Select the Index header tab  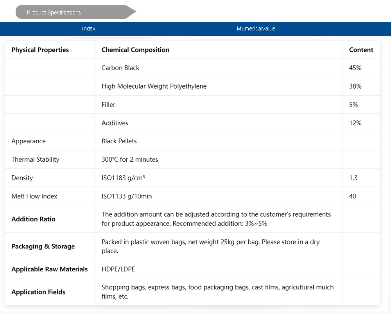(x=89, y=29)
